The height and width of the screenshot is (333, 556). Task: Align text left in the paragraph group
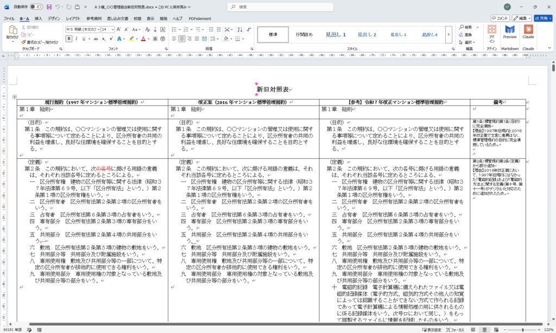[174, 39]
